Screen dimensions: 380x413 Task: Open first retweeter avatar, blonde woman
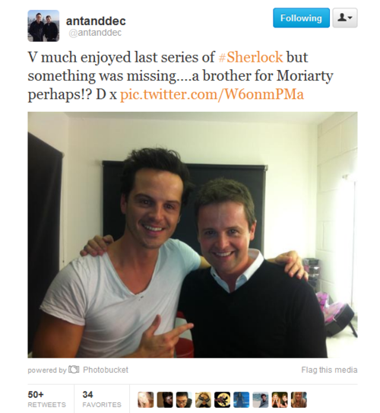(x=145, y=399)
